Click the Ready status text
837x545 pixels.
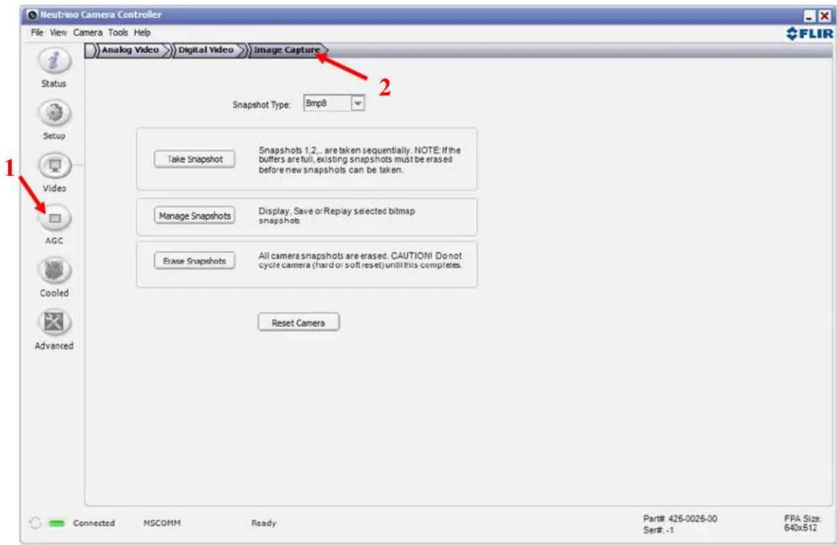pyautogui.click(x=264, y=524)
